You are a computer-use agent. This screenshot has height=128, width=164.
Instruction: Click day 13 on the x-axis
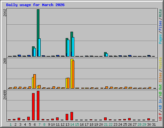click(67, 124)
